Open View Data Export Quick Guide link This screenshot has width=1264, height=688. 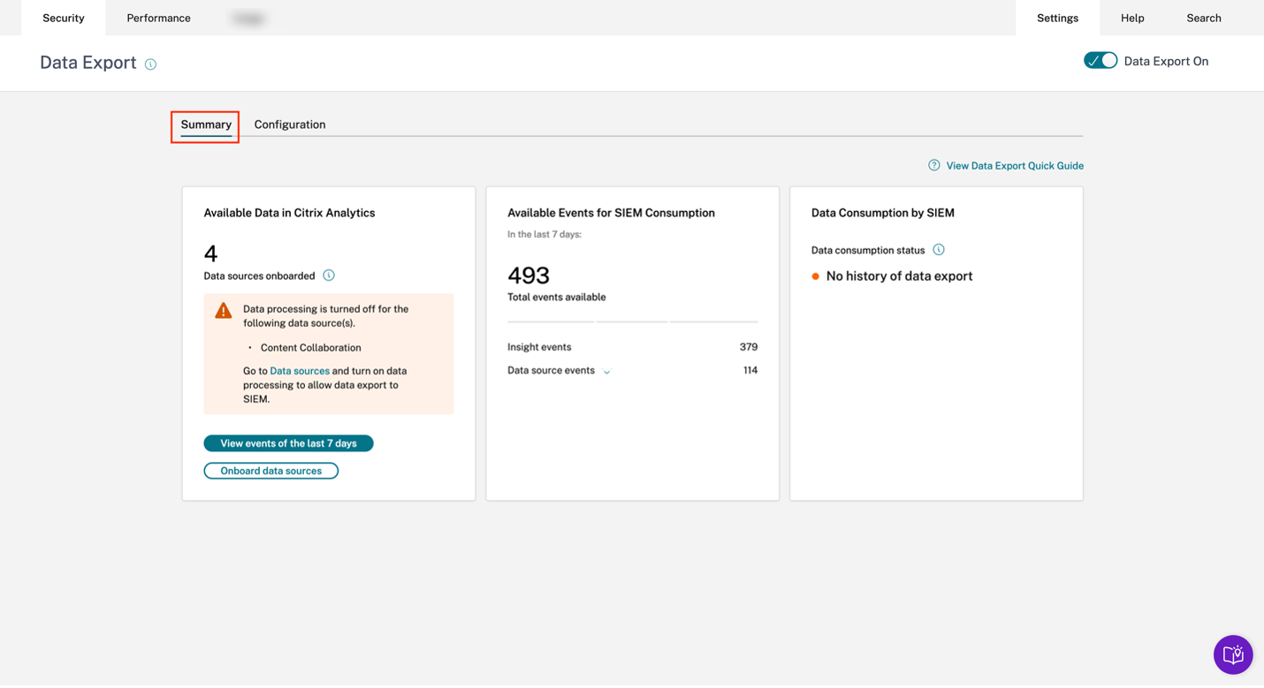[1014, 166]
